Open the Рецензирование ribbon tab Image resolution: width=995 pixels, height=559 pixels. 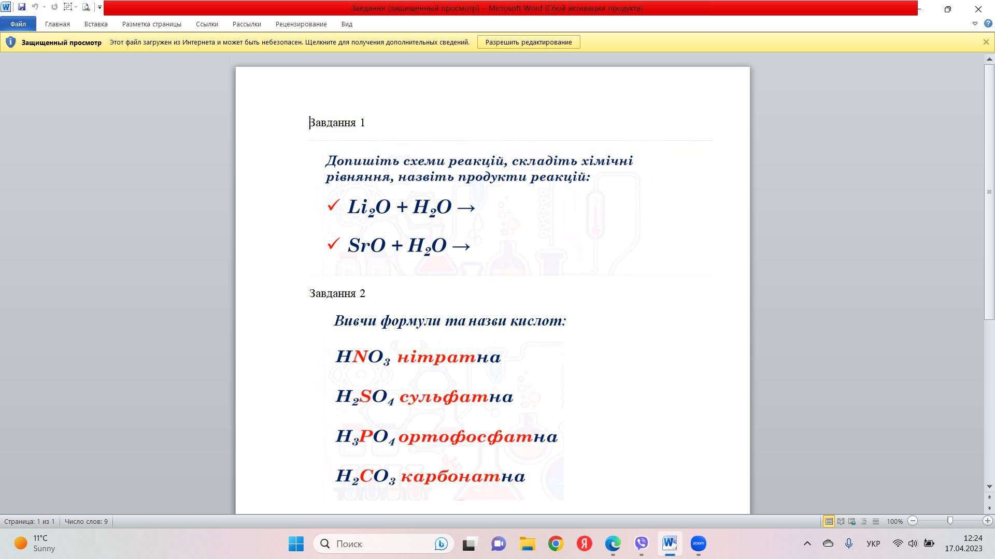(301, 24)
